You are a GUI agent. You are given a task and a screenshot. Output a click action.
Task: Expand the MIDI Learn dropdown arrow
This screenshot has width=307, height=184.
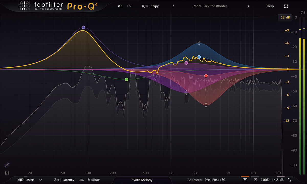(41, 180)
